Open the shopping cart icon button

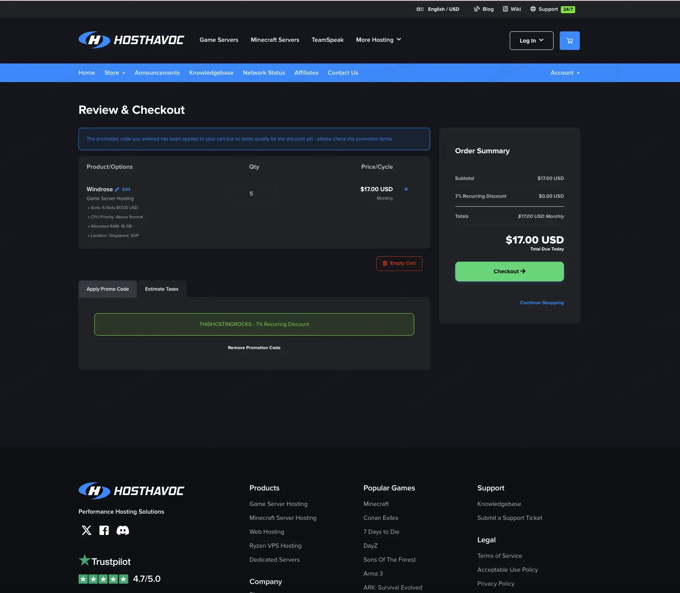click(569, 41)
